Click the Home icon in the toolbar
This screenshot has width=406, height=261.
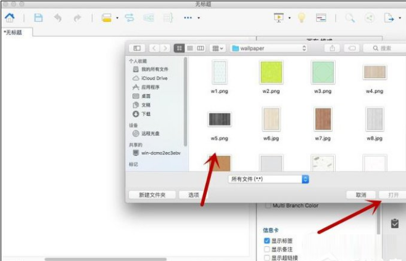click(10, 18)
